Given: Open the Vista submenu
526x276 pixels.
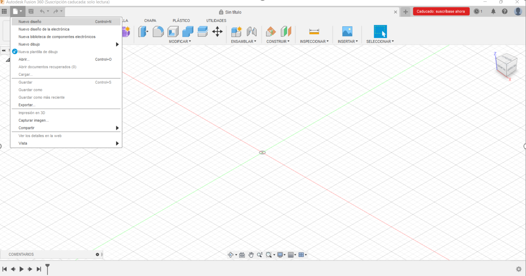Looking at the screenshot, I should (x=66, y=143).
